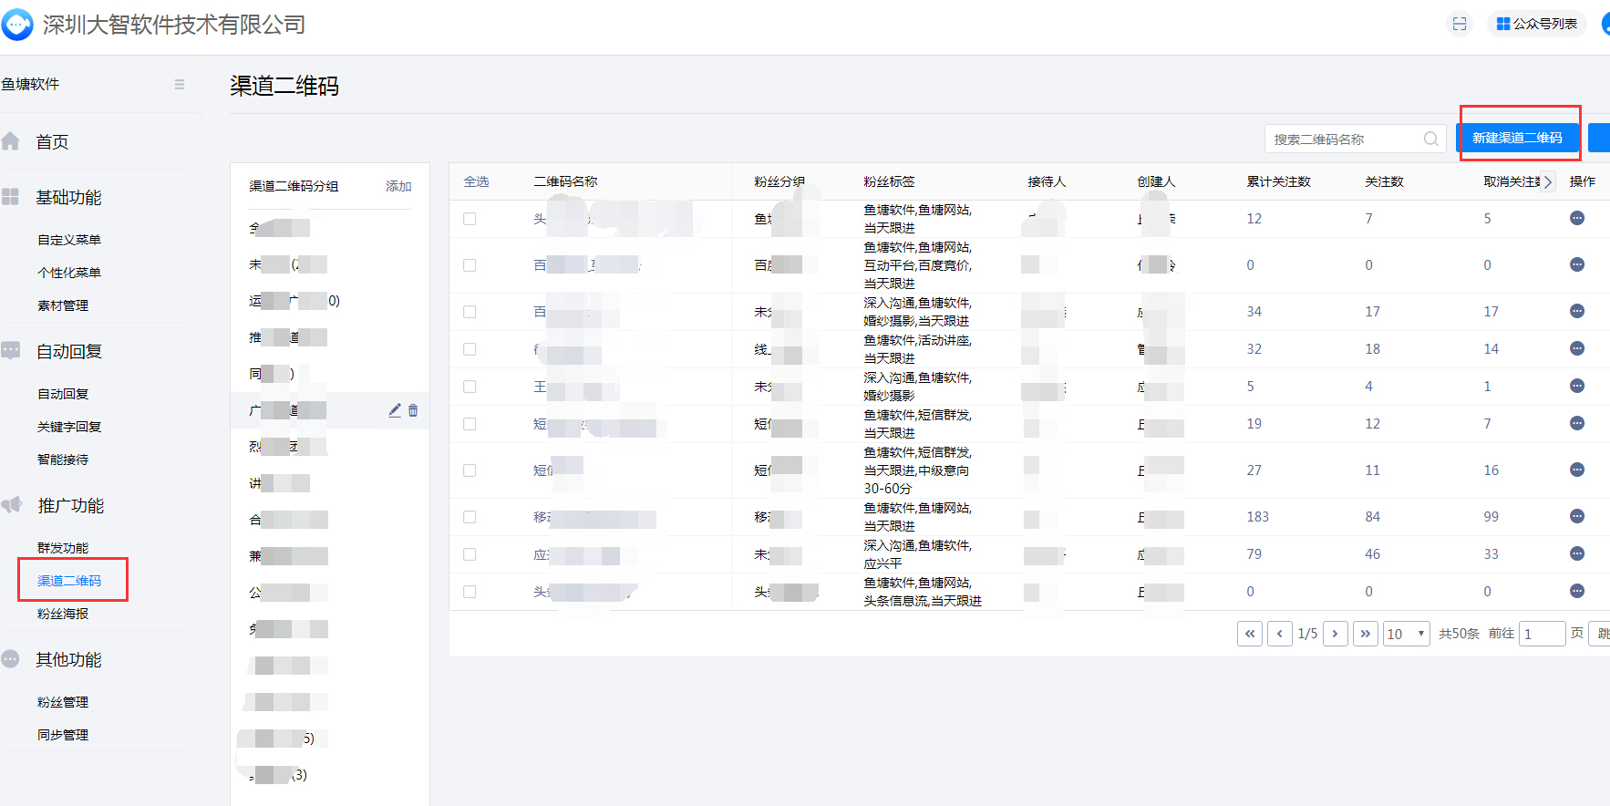Click 新建渠道二维码 button

[1518, 138]
